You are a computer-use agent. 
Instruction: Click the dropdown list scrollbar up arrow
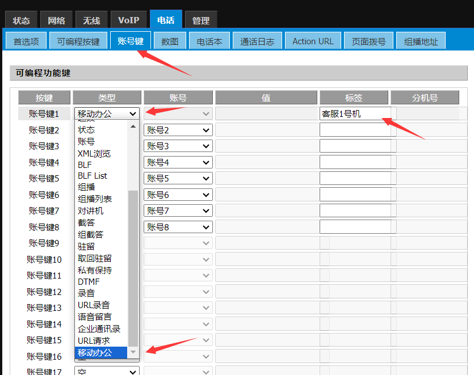point(133,127)
